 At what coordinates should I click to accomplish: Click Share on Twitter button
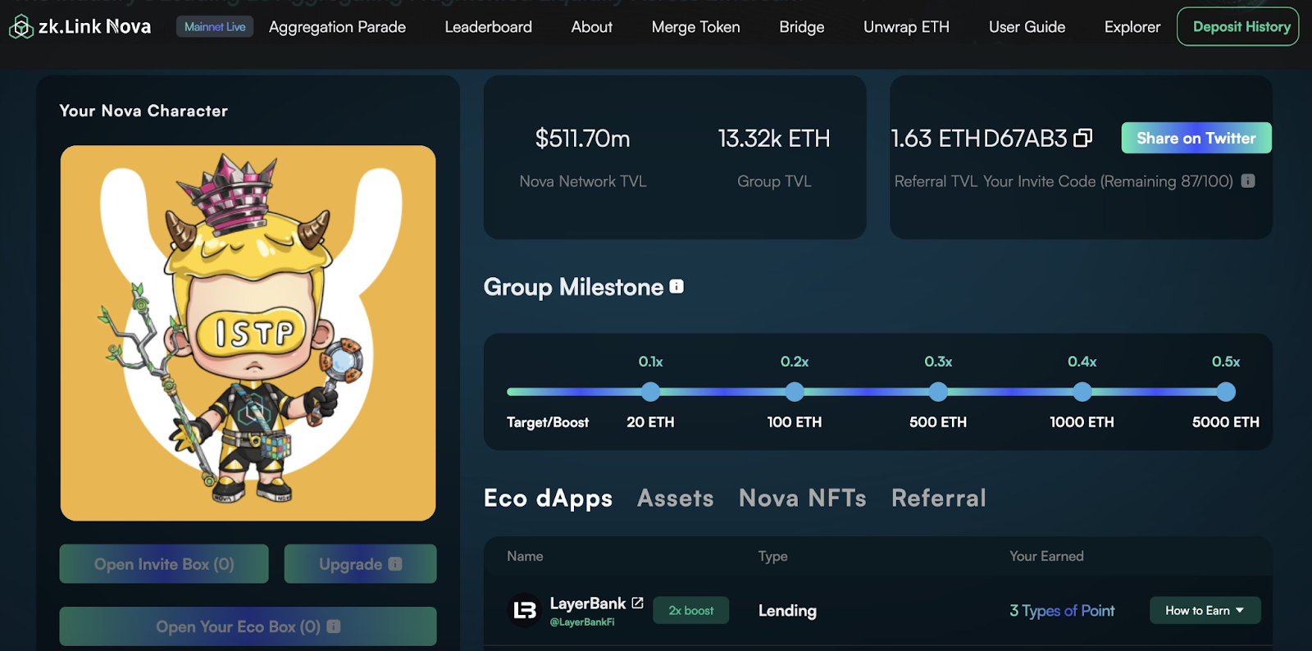pos(1196,138)
